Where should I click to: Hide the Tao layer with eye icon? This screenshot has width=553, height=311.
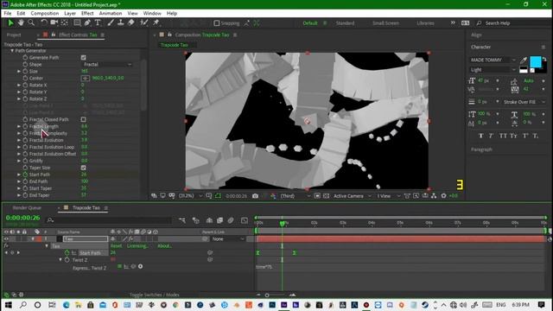point(6,238)
